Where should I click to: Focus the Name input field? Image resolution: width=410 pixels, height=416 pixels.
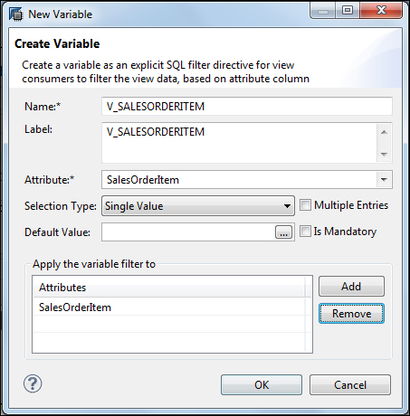click(247, 106)
